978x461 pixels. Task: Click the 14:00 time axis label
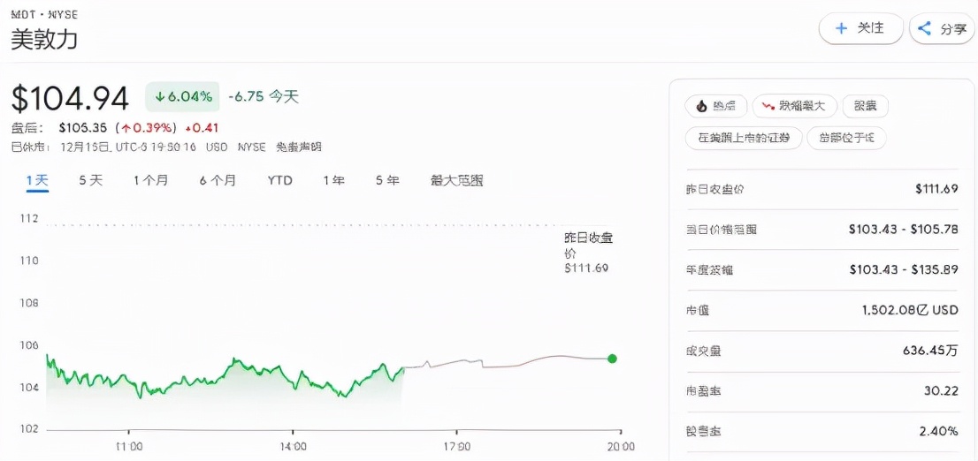click(293, 446)
